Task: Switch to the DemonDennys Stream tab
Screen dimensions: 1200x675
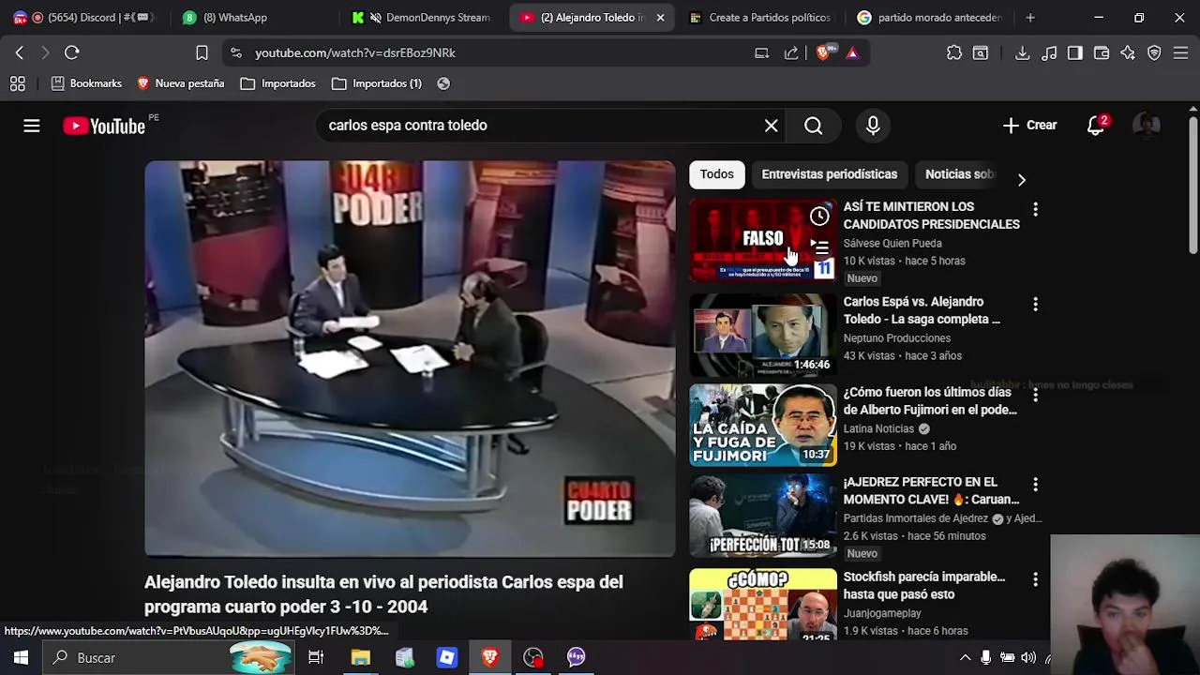Action: click(x=424, y=18)
